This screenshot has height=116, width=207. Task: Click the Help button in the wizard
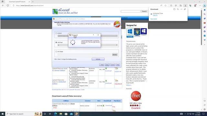coord(118,65)
